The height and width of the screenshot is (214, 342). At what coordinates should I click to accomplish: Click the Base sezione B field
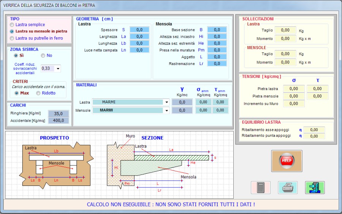(217, 30)
